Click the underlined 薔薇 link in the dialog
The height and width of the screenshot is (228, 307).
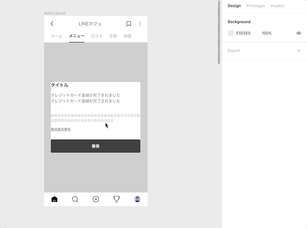[61, 129]
